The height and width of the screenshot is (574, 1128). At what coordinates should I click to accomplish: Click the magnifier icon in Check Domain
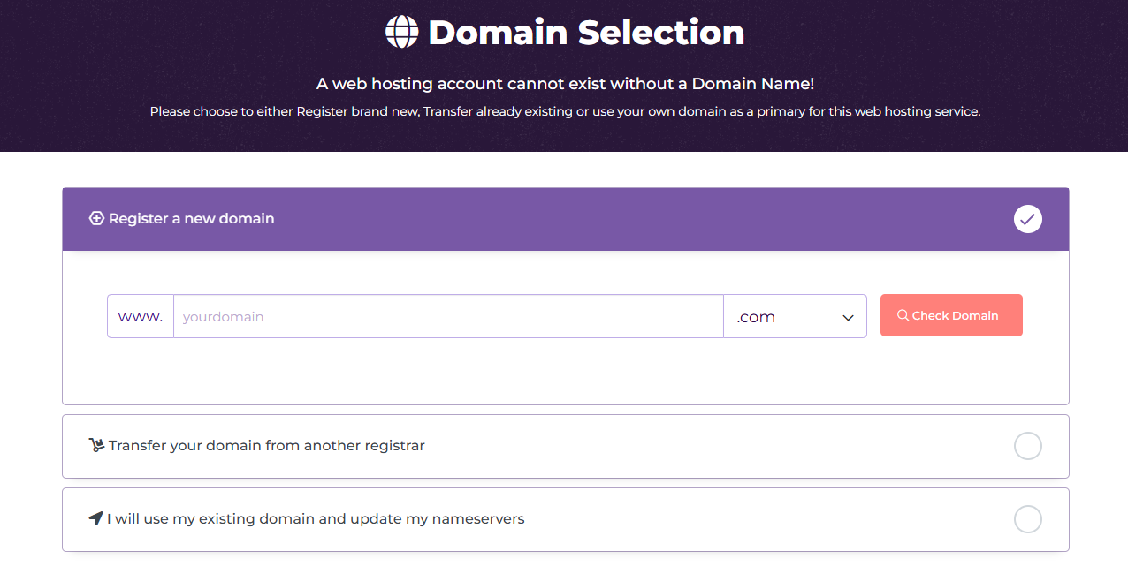tap(903, 315)
